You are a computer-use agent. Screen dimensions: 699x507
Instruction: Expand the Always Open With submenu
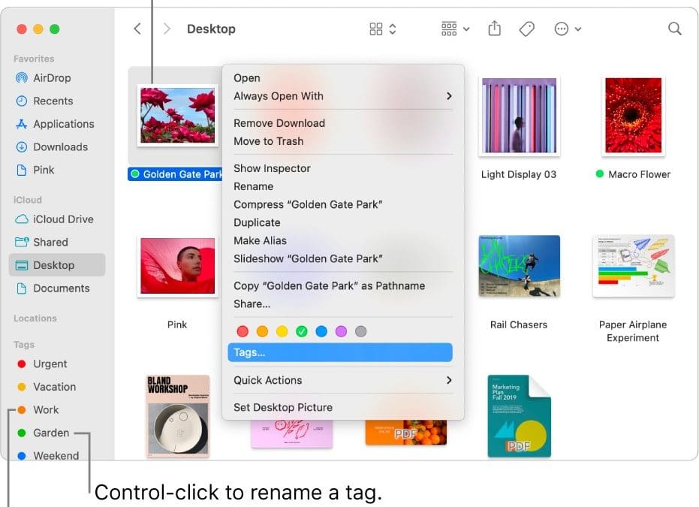click(x=449, y=96)
